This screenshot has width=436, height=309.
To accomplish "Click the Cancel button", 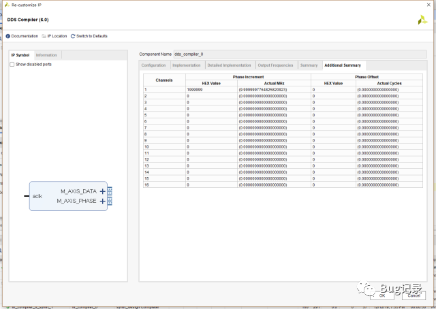I will [x=414, y=295].
